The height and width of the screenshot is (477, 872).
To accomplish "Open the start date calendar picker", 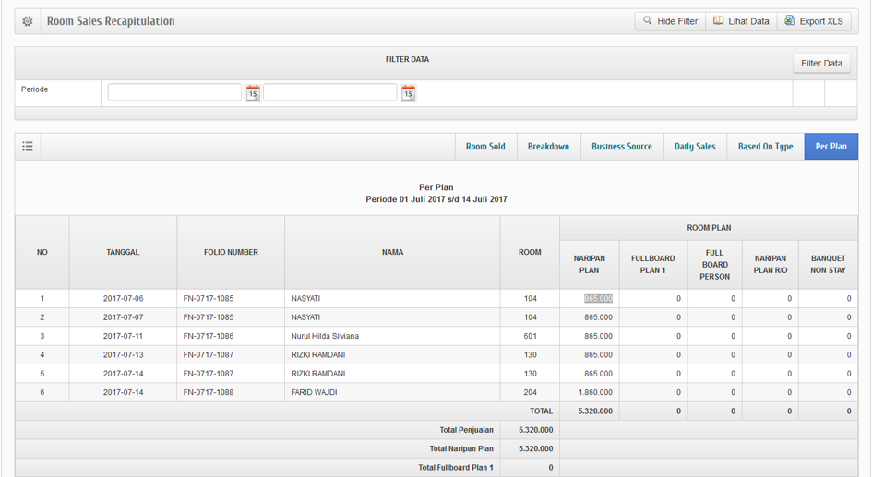I will click(x=253, y=92).
